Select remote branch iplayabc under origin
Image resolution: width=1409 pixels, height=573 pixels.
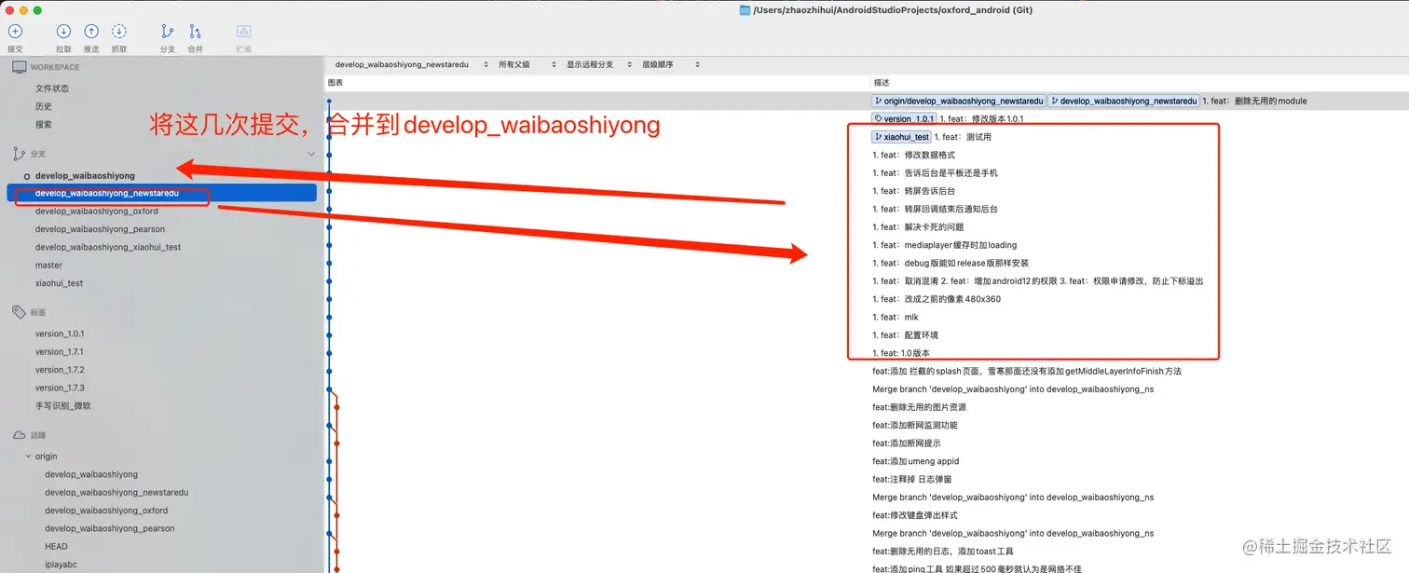click(x=62, y=565)
